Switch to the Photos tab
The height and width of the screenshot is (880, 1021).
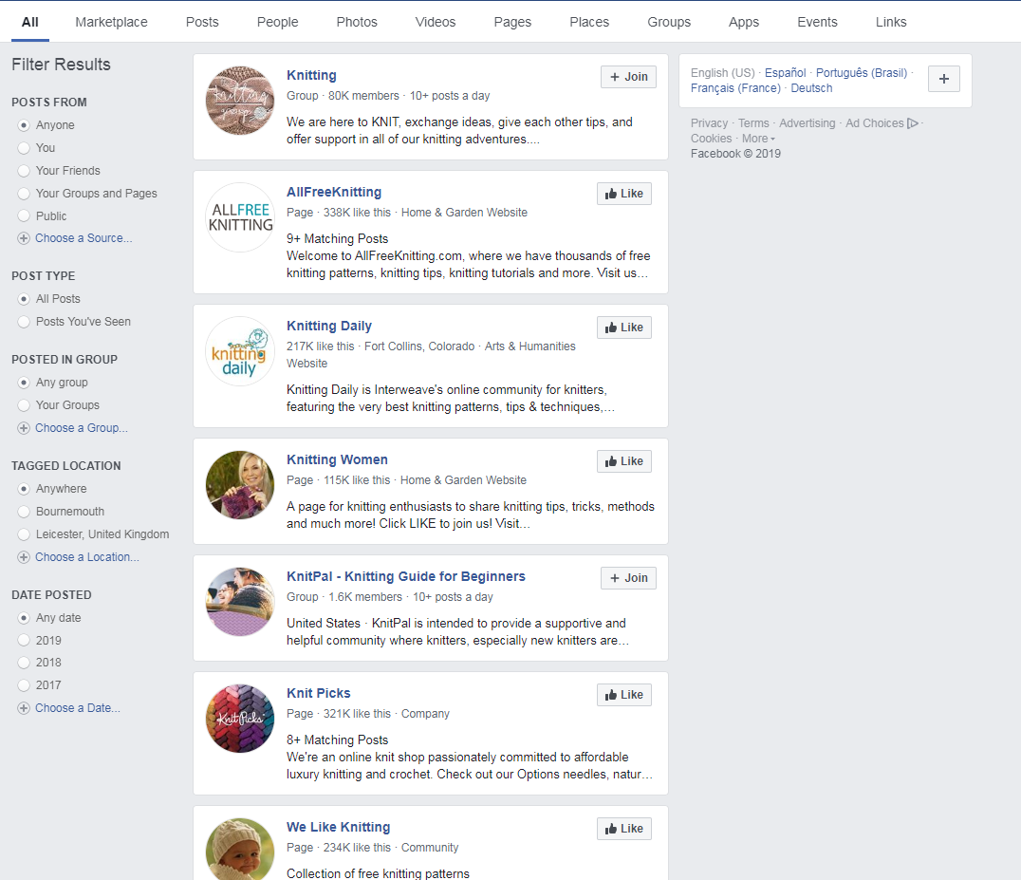[x=357, y=22]
